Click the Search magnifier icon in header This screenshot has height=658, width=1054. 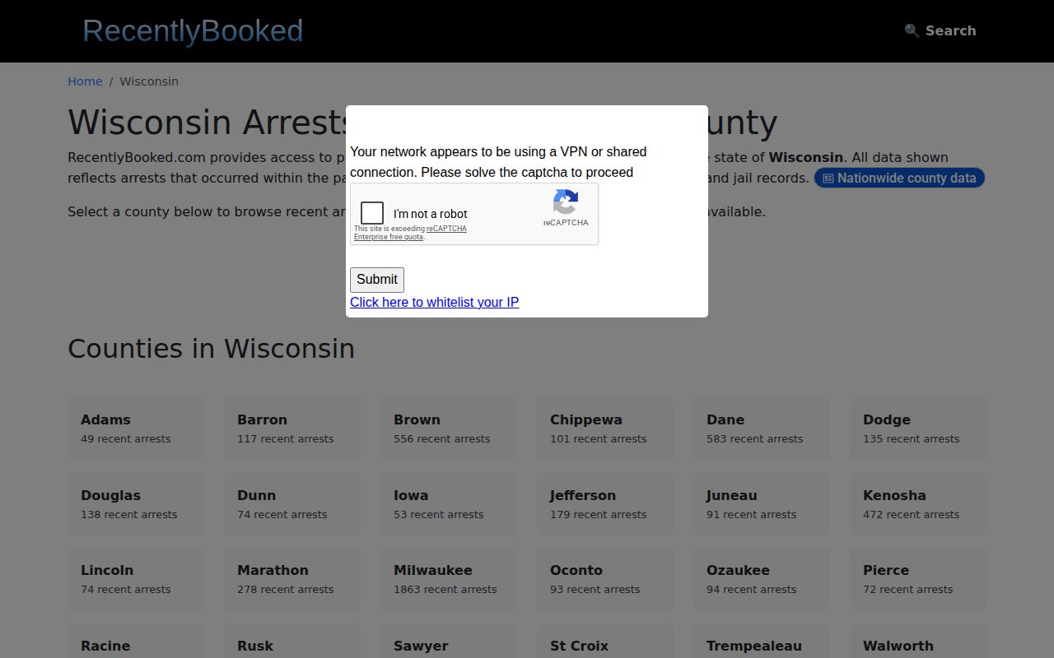tap(912, 30)
